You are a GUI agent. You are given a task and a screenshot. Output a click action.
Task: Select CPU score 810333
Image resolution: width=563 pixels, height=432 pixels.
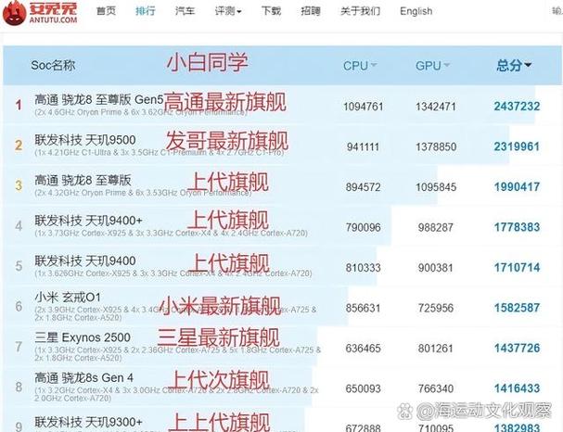[363, 268]
